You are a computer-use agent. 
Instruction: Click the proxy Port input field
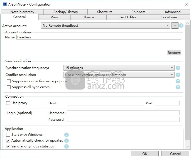click(167, 103)
